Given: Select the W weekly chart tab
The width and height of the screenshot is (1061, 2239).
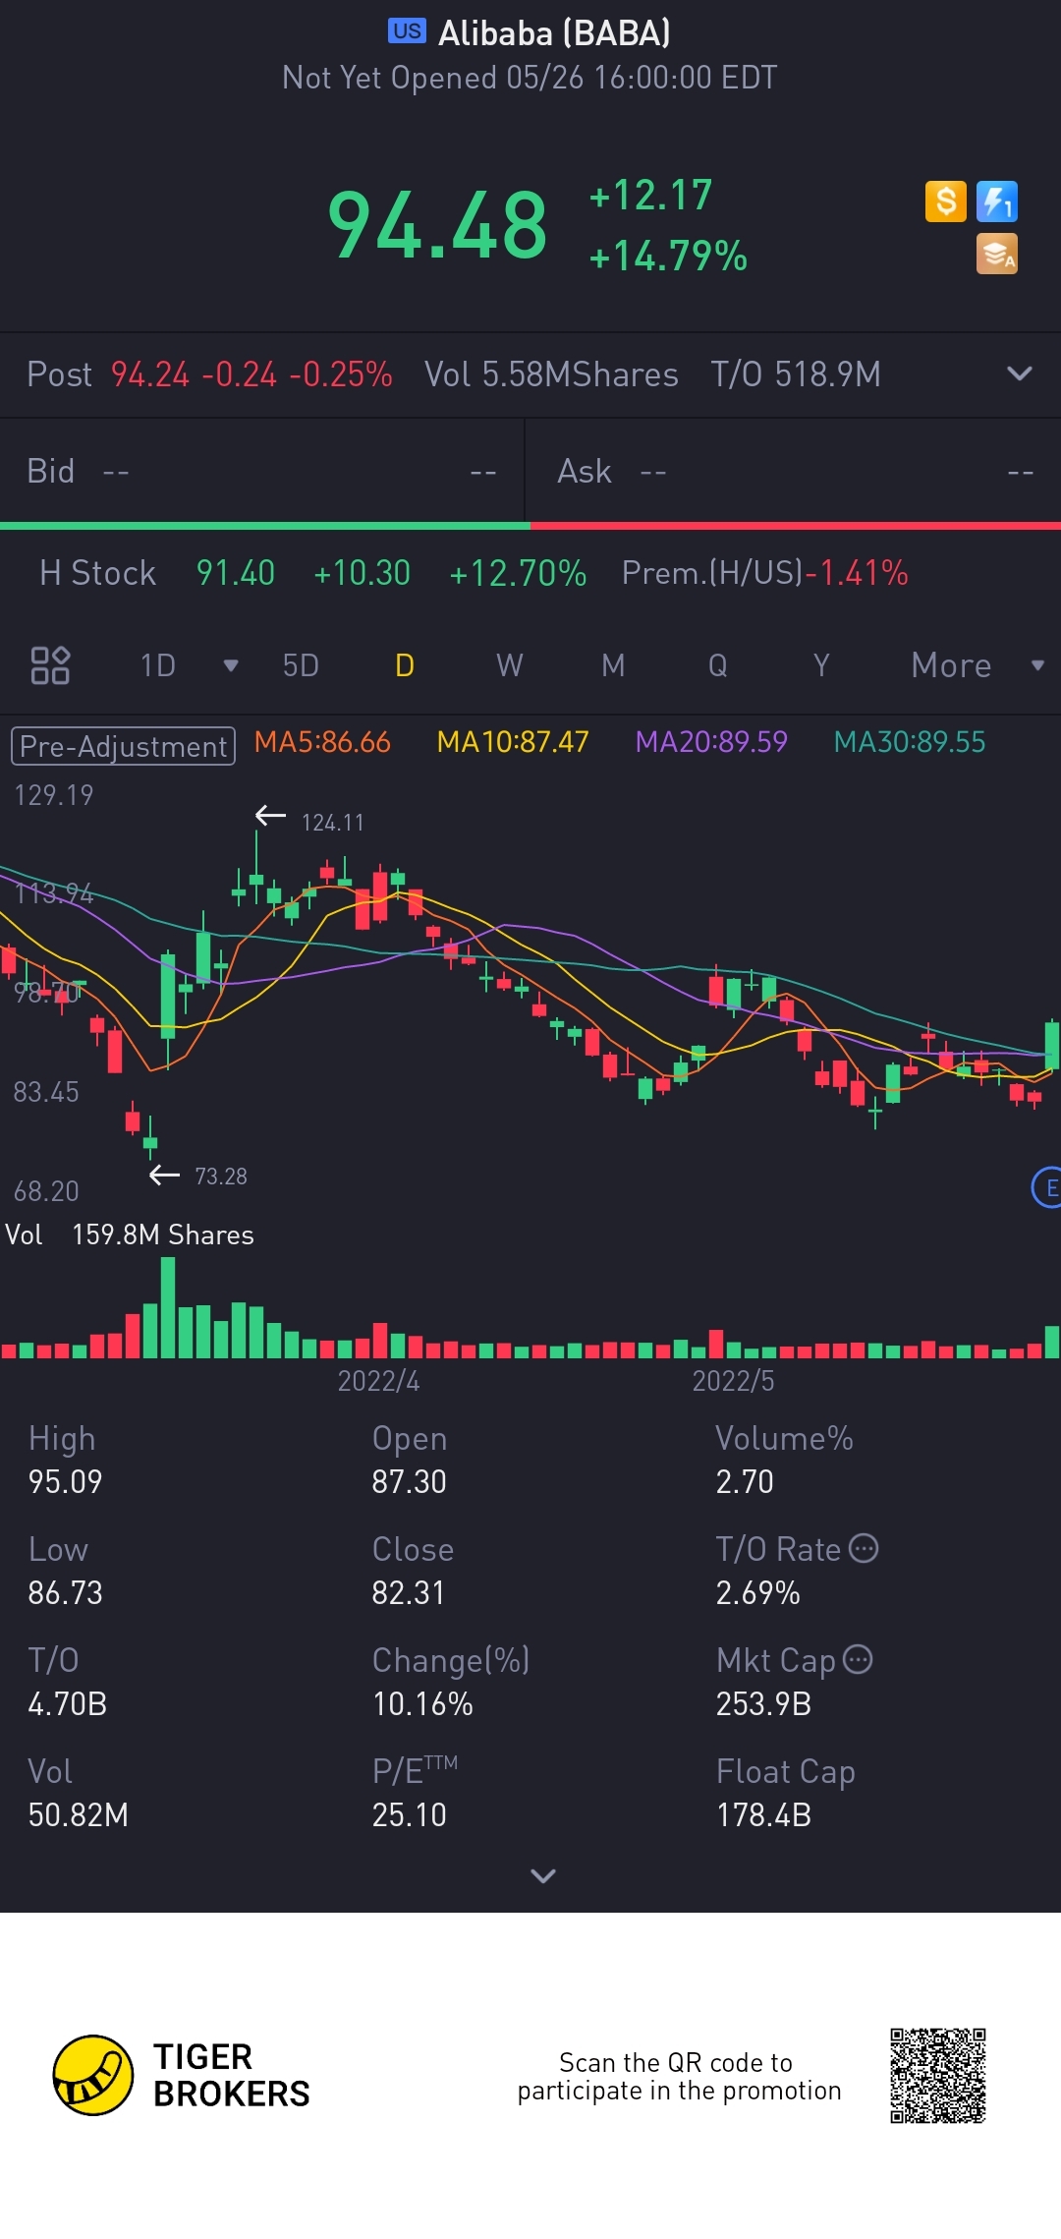Looking at the screenshot, I should coord(509,665).
